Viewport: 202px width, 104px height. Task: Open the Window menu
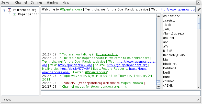tap(52, 3)
